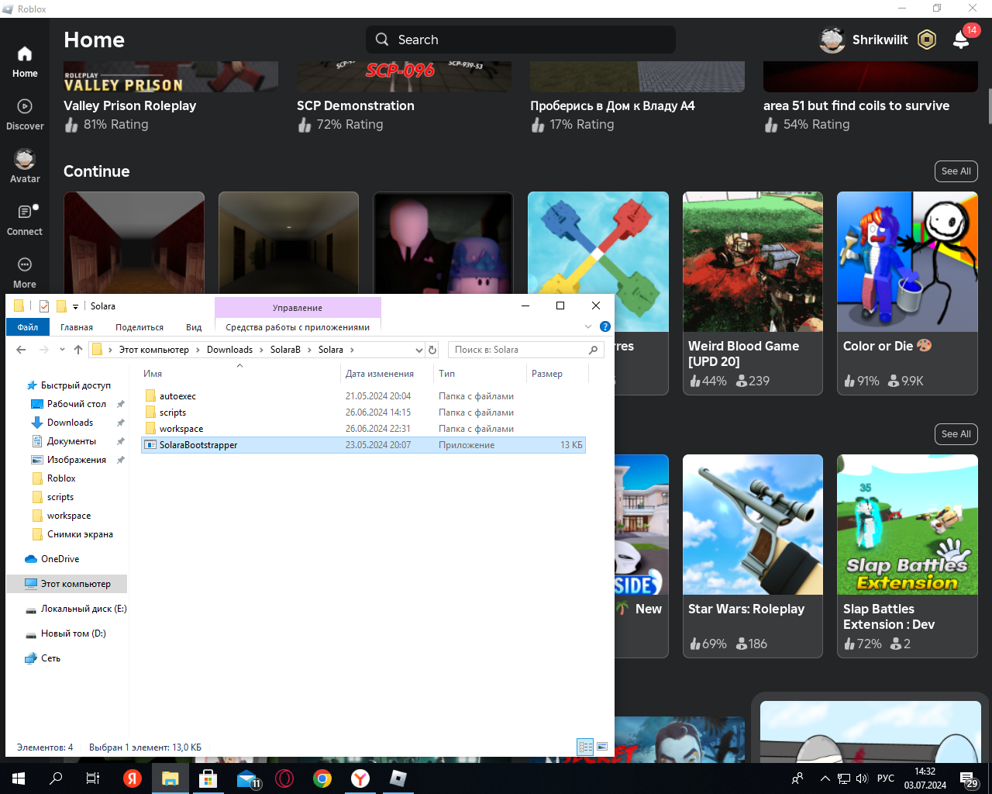Image resolution: width=992 pixels, height=794 pixels.
Task: Select Изображения in navigation pane
Action: pyautogui.click(x=77, y=460)
